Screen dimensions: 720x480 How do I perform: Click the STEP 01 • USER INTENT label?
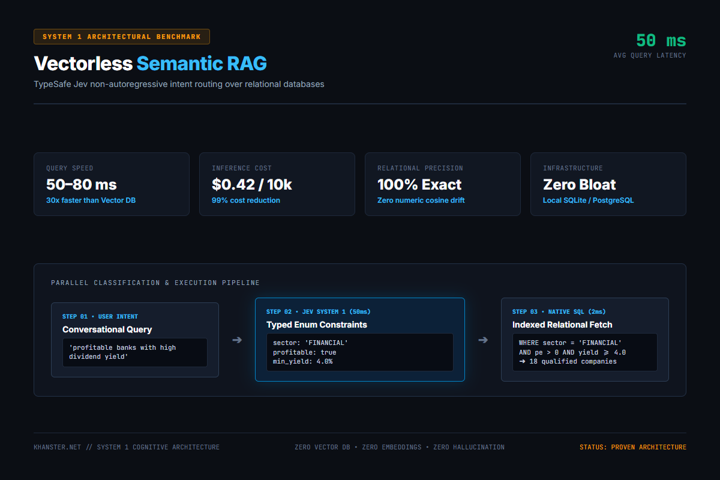click(x=100, y=316)
